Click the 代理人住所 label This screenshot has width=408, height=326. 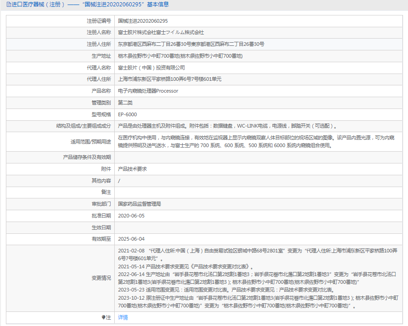(x=99, y=79)
